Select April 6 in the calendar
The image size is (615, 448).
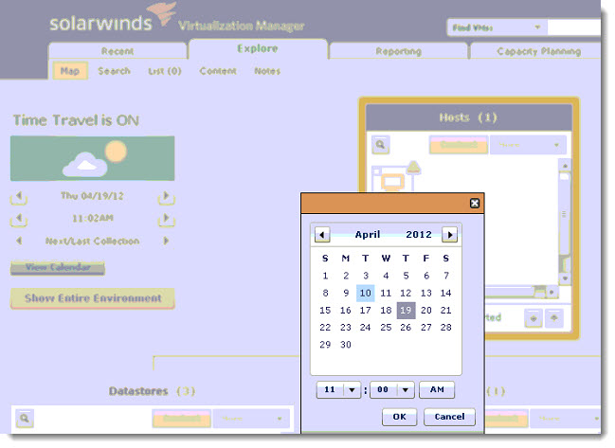[x=425, y=276]
